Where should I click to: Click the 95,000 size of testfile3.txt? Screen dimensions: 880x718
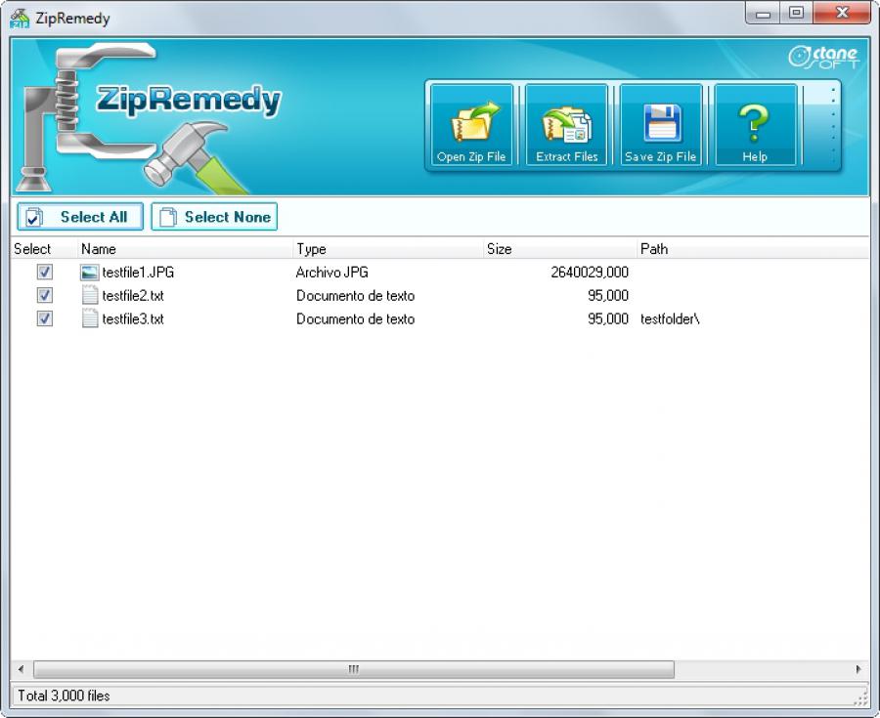coord(608,318)
